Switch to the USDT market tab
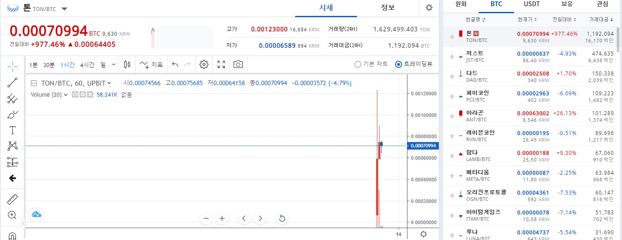 (531, 4)
